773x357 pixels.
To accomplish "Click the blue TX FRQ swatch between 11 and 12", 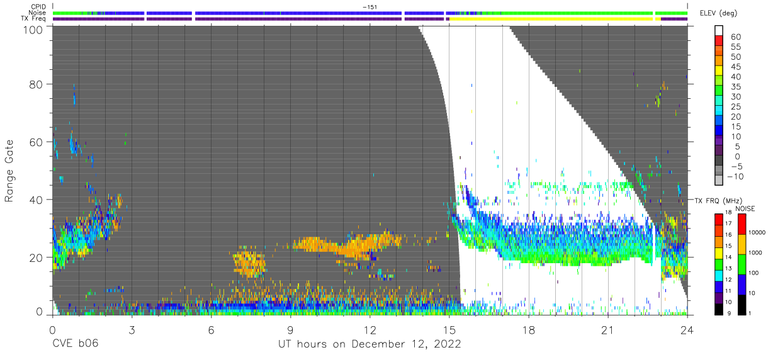I will pos(719,286).
